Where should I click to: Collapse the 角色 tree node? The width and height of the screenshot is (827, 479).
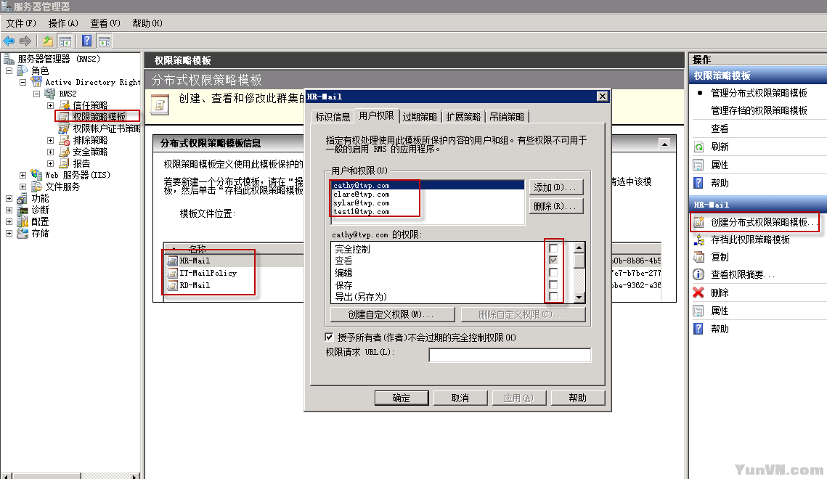(9, 70)
